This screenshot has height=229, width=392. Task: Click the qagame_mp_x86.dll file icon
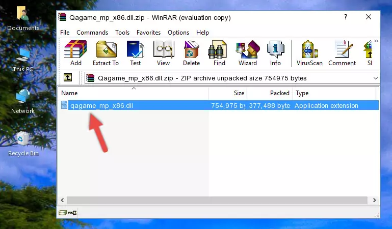click(64, 105)
